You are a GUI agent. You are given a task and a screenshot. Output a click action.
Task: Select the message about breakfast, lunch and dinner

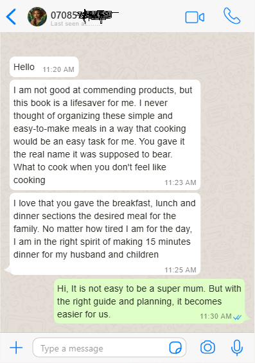coord(105,234)
